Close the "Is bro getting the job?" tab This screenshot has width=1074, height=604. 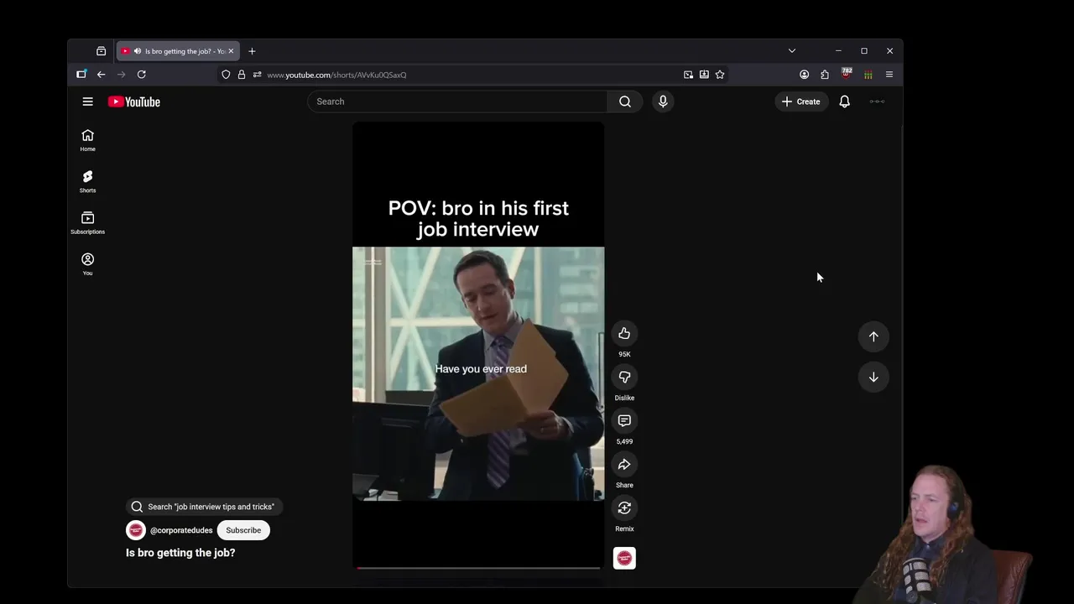pyautogui.click(x=231, y=51)
